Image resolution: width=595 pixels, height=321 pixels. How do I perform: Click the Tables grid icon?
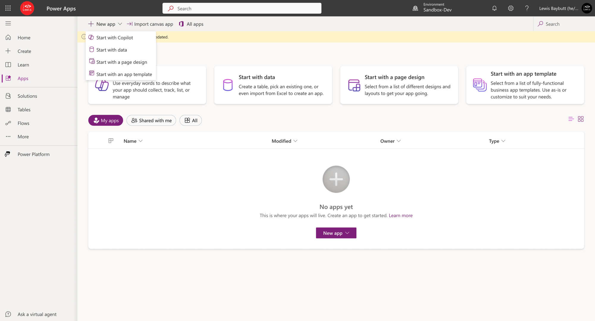pos(8,109)
